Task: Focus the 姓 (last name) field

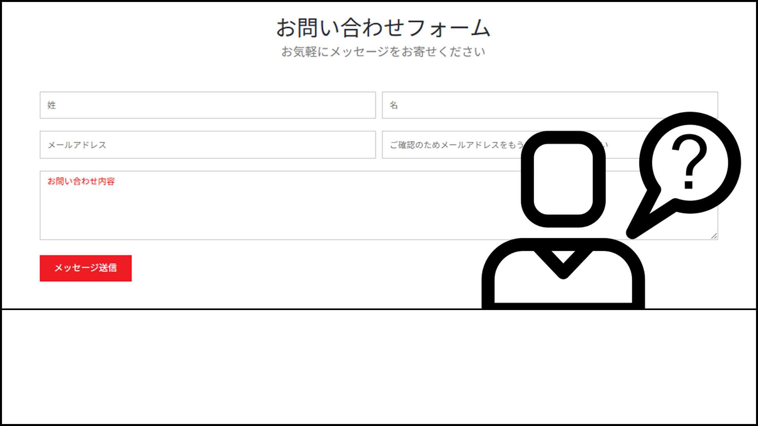Action: (207, 105)
